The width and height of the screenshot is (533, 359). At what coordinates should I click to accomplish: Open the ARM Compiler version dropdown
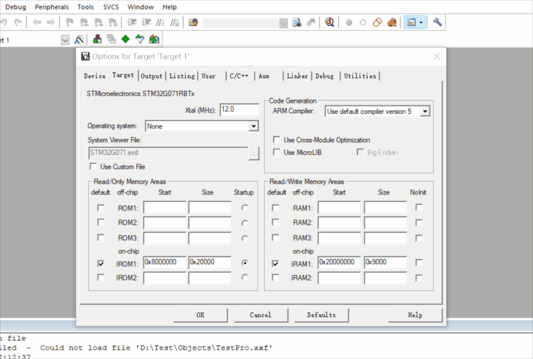(x=425, y=111)
